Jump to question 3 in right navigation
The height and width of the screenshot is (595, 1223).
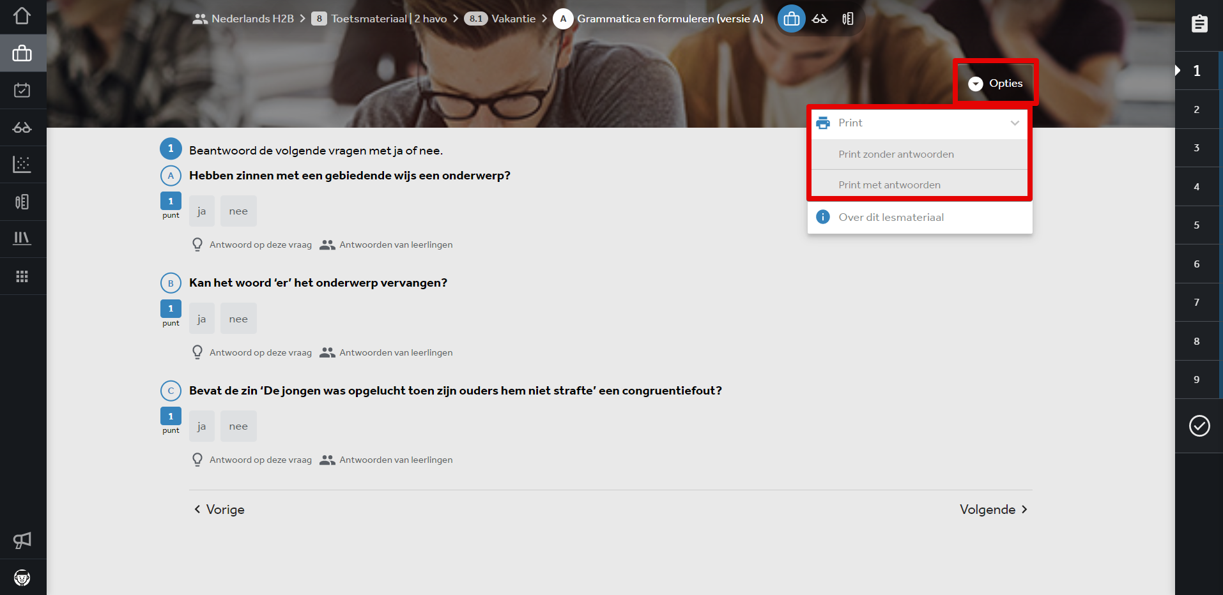1197,147
